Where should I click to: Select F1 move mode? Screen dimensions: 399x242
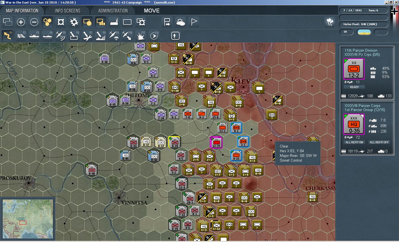point(7,36)
